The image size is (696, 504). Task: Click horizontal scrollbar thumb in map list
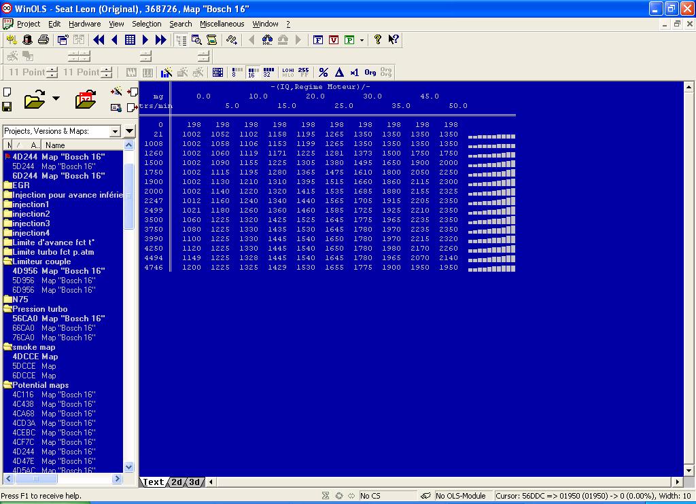coord(36,479)
